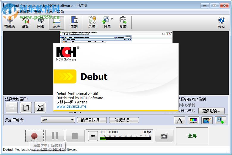Screen dimensions: 232x155
Task: Click the audio level meter bar
Action: 126,139
